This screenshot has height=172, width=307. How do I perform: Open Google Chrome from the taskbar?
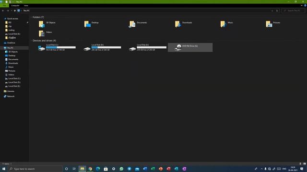(90, 169)
